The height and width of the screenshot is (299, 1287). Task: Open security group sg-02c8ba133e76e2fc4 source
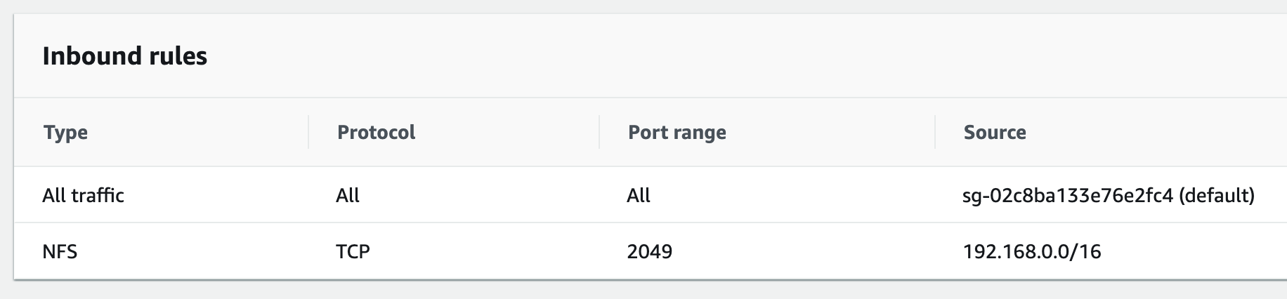pos(1068,195)
